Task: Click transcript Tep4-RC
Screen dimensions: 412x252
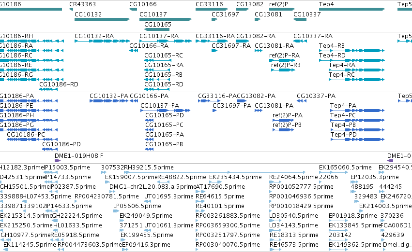Action: (x=356, y=80)
